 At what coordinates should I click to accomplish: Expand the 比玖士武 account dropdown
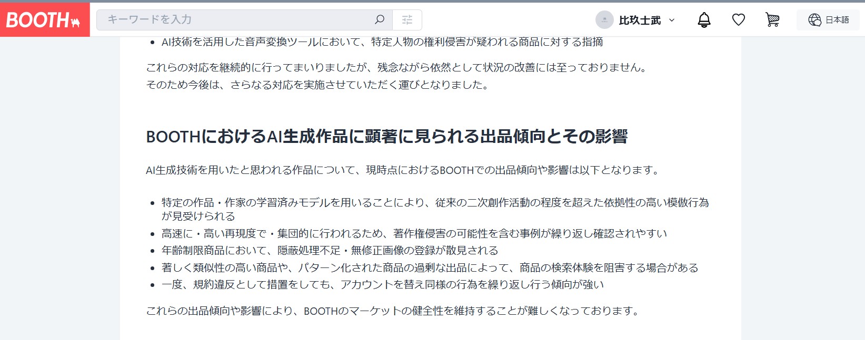[x=672, y=20]
